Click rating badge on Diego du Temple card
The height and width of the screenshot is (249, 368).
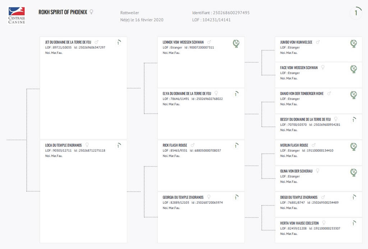click(354, 197)
